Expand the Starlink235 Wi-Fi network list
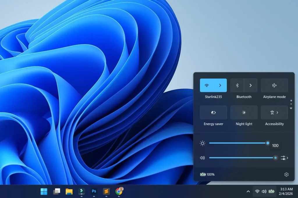The image size is (298, 198). coord(221,85)
